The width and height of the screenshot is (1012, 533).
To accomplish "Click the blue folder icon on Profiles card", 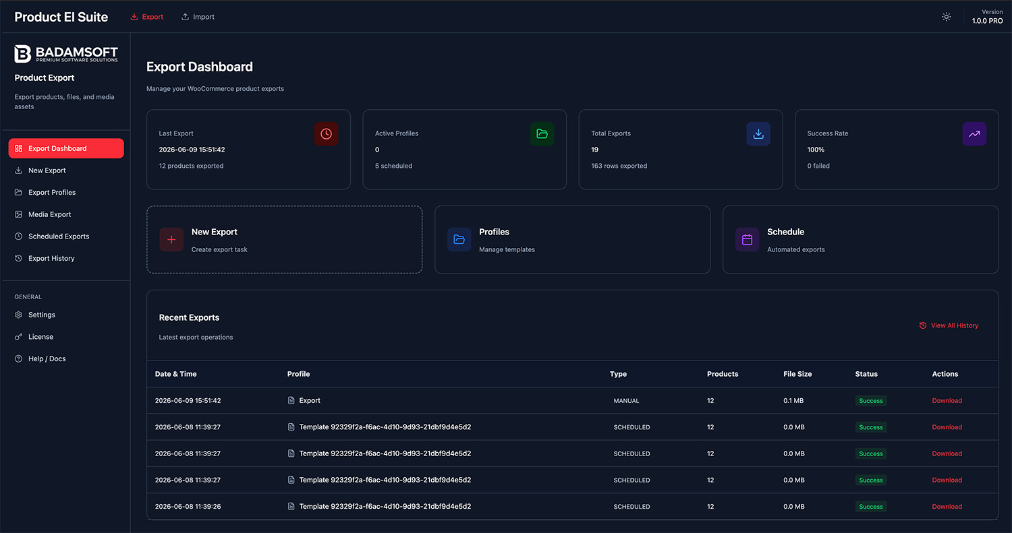I will point(459,240).
